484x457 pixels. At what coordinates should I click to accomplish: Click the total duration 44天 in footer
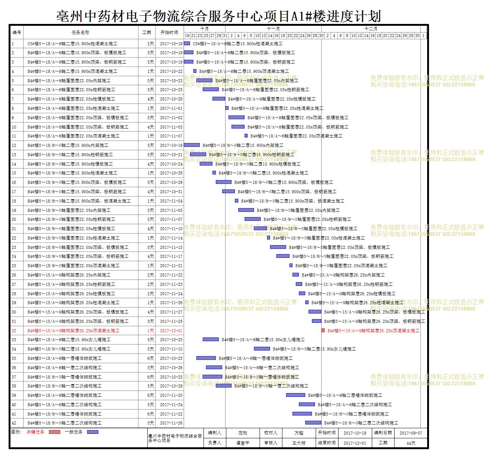[411, 443]
